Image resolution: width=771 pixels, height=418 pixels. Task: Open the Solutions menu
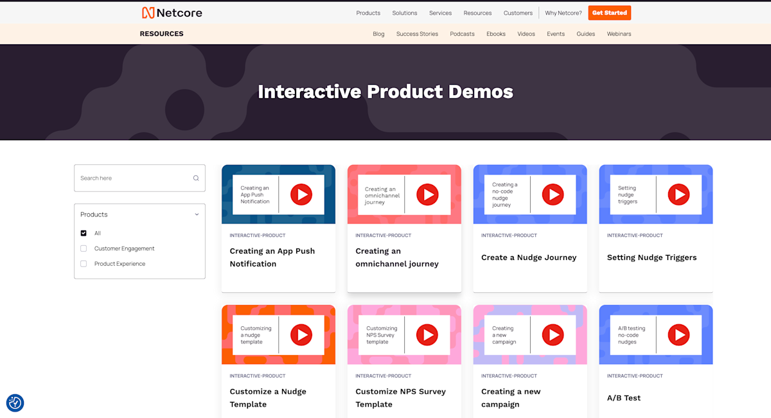405,13
